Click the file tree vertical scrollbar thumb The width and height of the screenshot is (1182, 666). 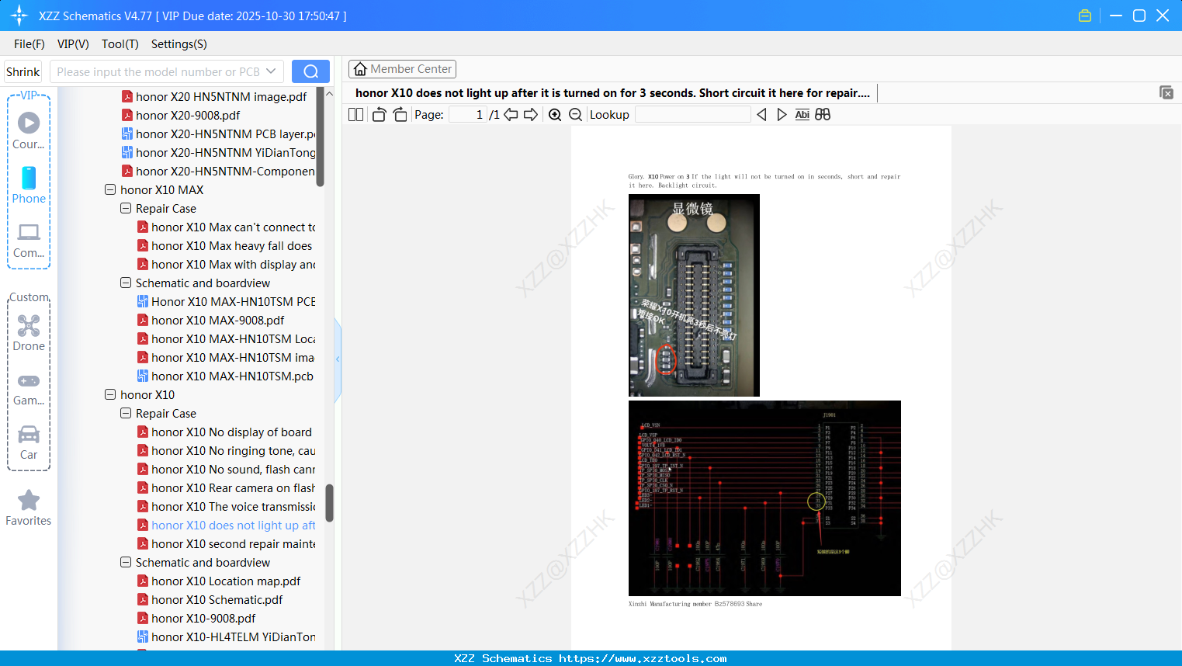(x=329, y=503)
